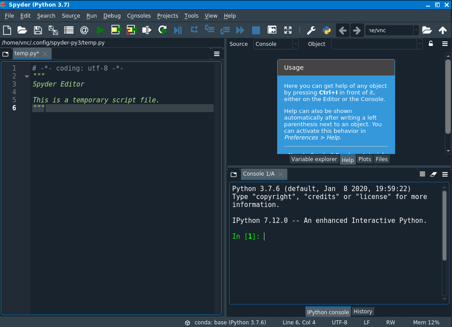Open the Preferences wrench icon
The height and width of the screenshot is (327, 452).
tap(311, 30)
